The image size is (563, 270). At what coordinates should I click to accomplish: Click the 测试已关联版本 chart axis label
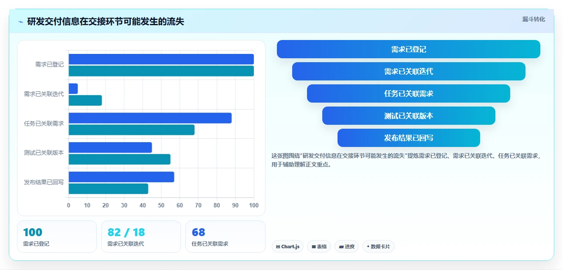(44, 153)
